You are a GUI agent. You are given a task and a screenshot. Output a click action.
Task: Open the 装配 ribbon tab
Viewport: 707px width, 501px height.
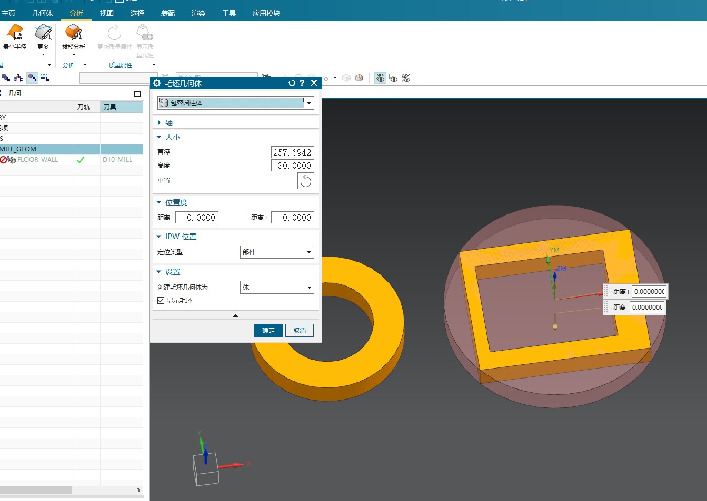[x=168, y=13]
